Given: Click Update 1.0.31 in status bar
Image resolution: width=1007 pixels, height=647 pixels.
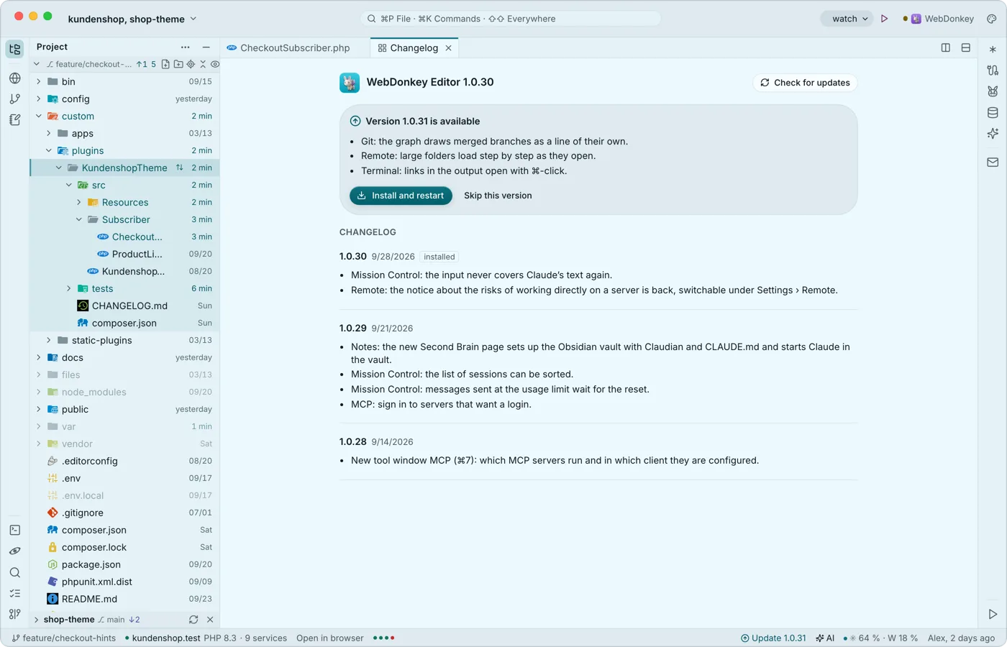Looking at the screenshot, I should pos(773,638).
